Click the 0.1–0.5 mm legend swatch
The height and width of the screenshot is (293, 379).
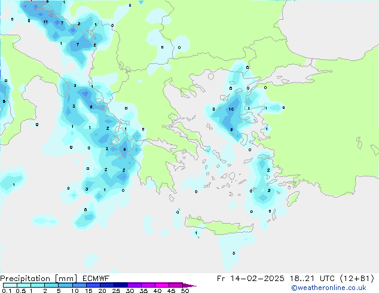point(10,285)
